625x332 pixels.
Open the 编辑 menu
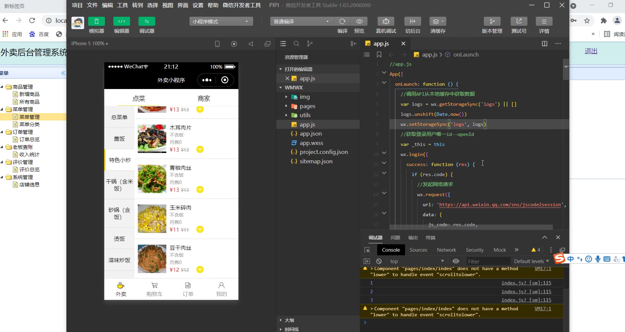(x=107, y=5)
